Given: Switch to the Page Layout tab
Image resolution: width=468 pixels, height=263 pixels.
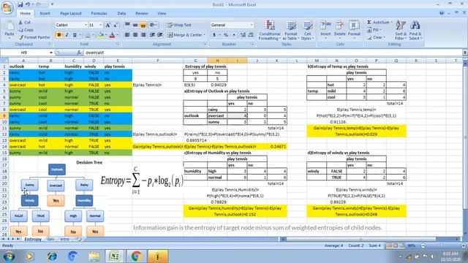Looking at the screenshot, I should [x=71, y=13].
